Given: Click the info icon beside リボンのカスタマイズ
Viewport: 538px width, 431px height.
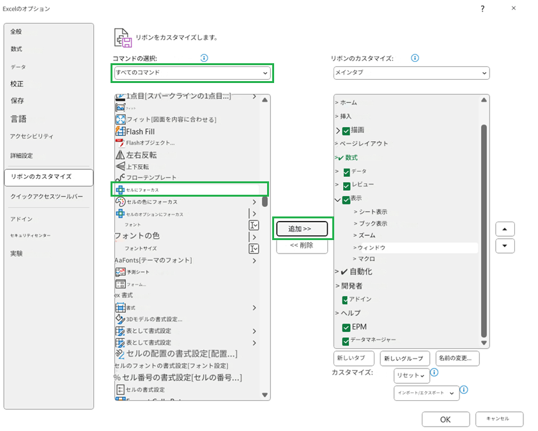Looking at the screenshot, I should click(x=415, y=58).
